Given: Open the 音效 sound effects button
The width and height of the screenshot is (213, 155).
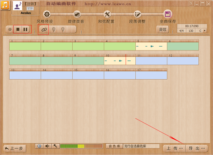Looking at the screenshot, I should coord(163,30).
